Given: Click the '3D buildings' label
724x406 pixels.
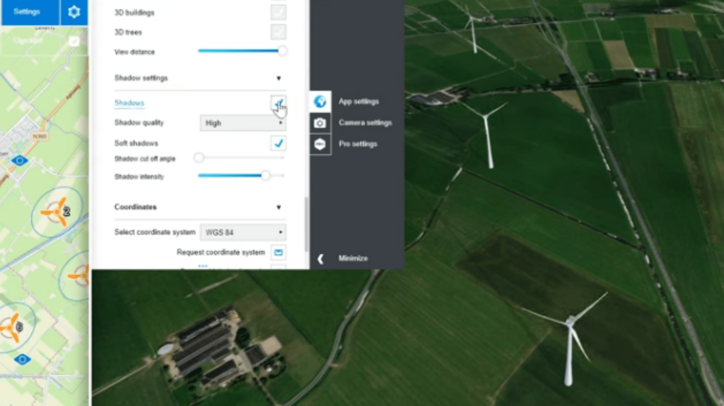Looking at the screenshot, I should pyautogui.click(x=134, y=13).
